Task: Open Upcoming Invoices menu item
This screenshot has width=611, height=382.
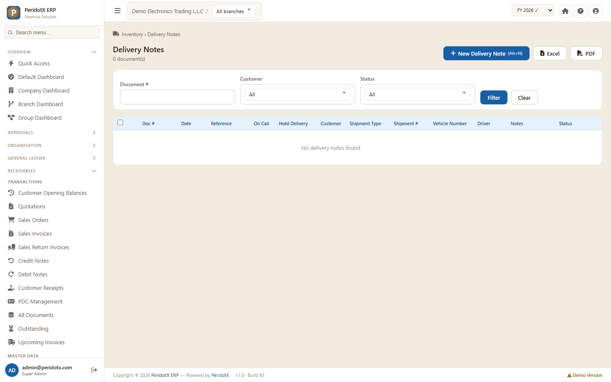Action: tap(52, 342)
